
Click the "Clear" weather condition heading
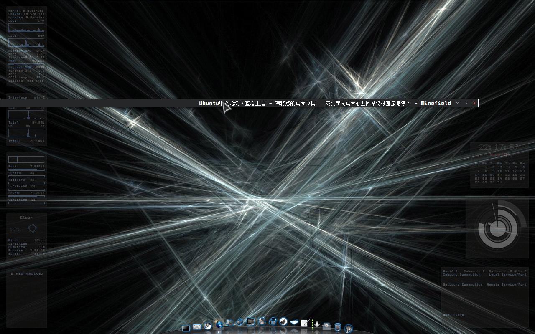[x=26, y=218]
